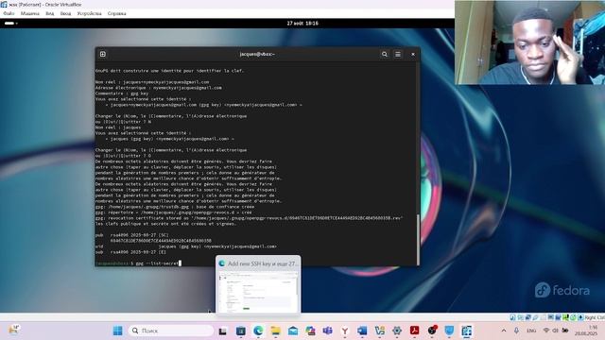The height and width of the screenshot is (340, 605).
Task: Click the gpg --list-secret command prompt line
Action: click(x=138, y=263)
